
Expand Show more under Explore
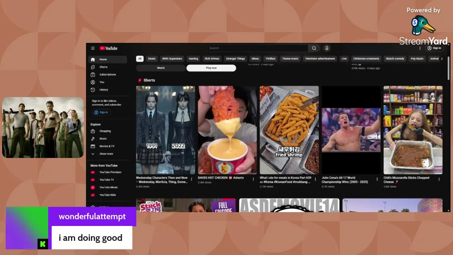(x=107, y=154)
